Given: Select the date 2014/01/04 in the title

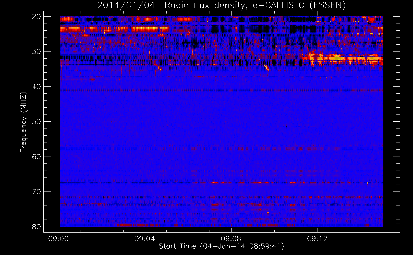Looking at the screenshot, I should (126, 5).
